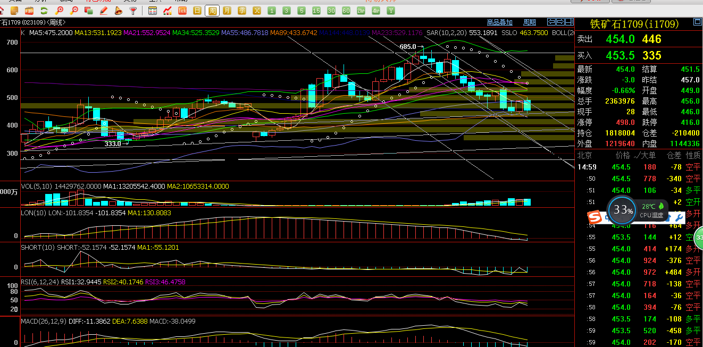Sort trades by 价格 column header
This screenshot has height=347, width=703.
click(623, 155)
